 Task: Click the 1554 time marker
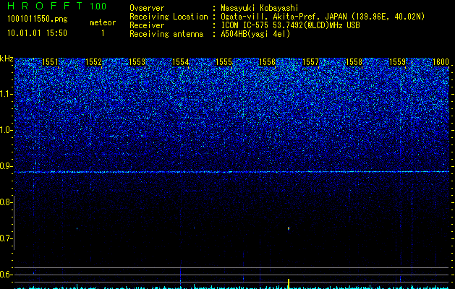(181, 62)
